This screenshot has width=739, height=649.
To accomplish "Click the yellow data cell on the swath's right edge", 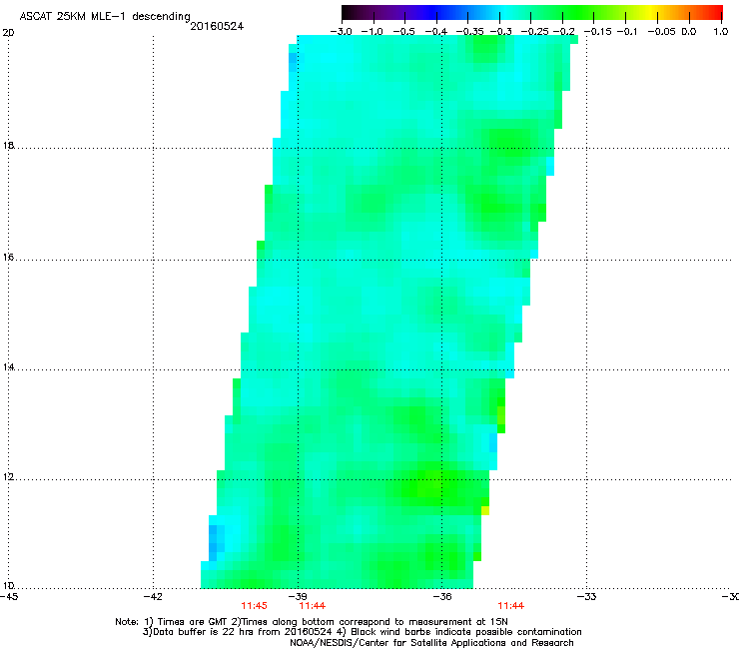I will pyautogui.click(x=485, y=510).
